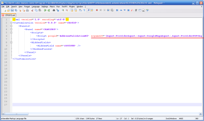The height and width of the screenshot is (121, 204).
Task: Click the Zoom Out icon
Action: (x=66, y=10)
